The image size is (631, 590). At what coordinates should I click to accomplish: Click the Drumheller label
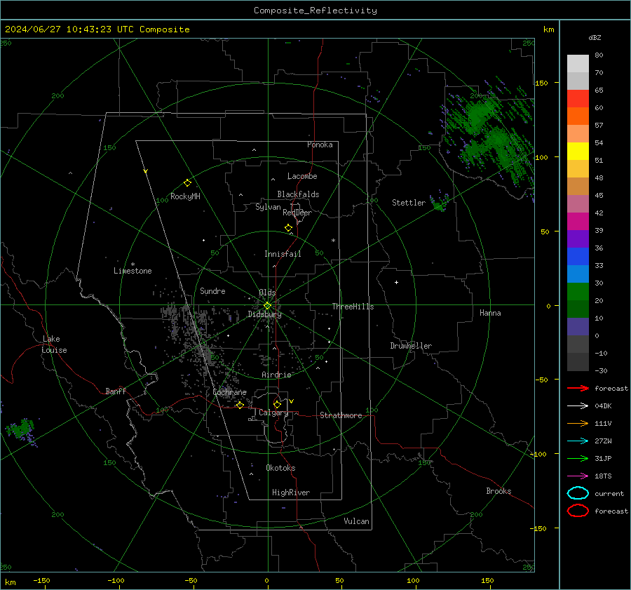tap(411, 346)
